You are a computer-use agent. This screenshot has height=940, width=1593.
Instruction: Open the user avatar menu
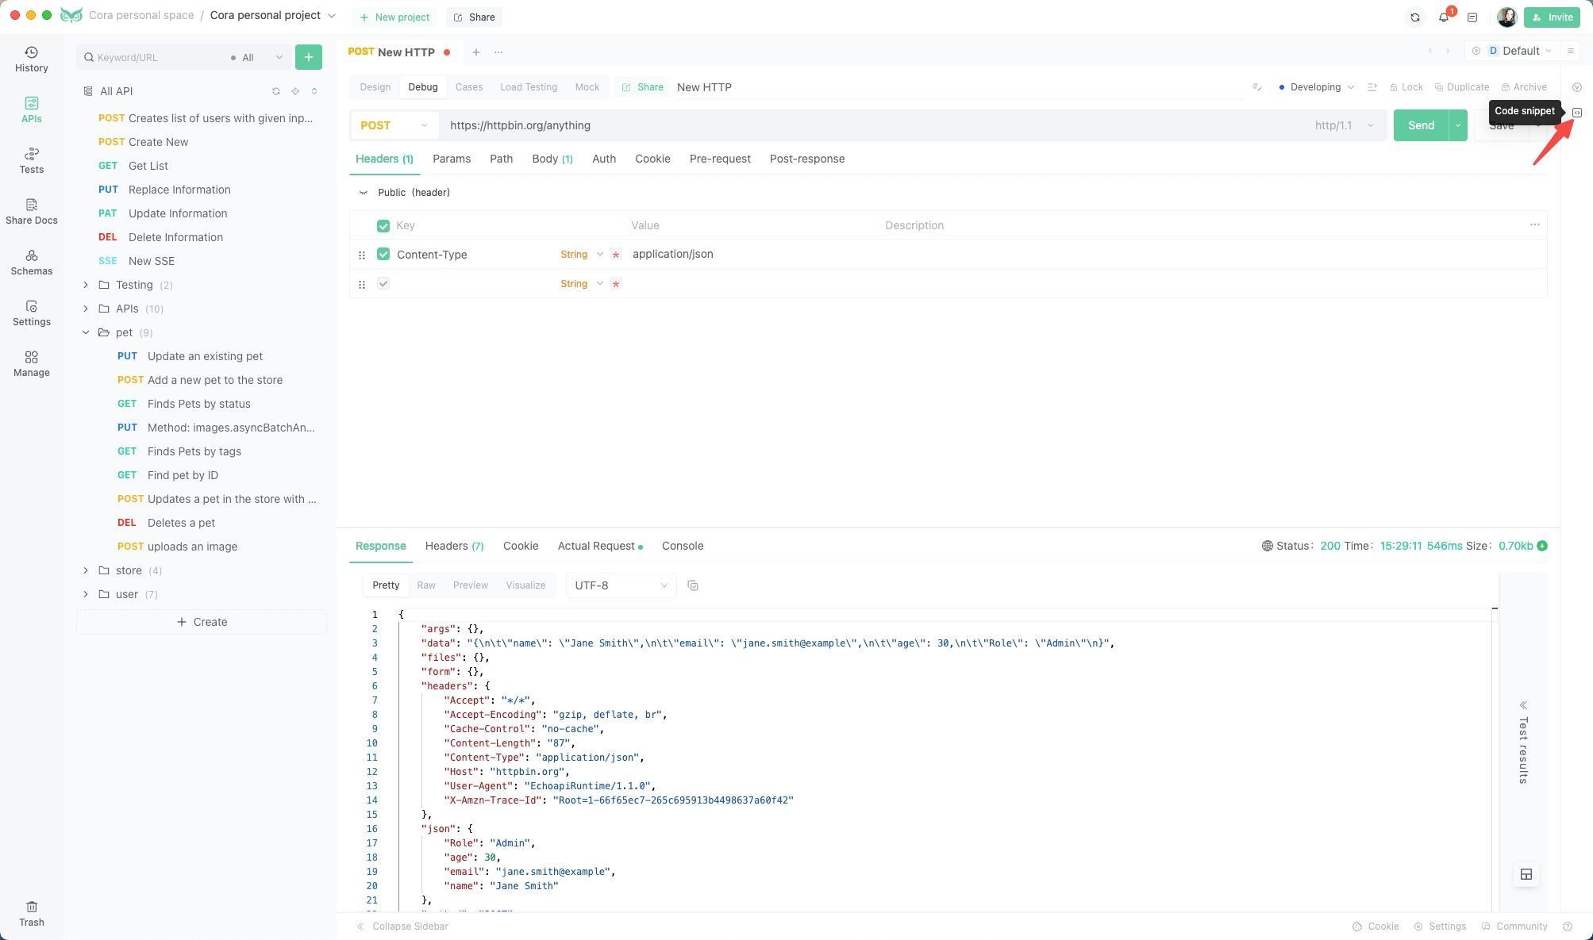pyautogui.click(x=1506, y=17)
